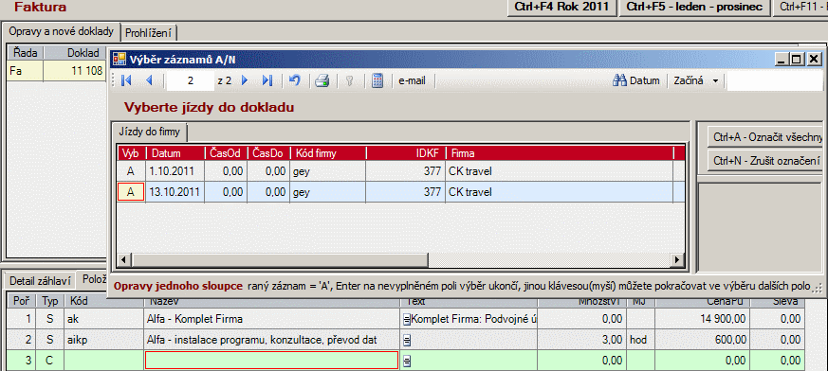
Task: Open text editor icon in row 3
Action: (407, 361)
